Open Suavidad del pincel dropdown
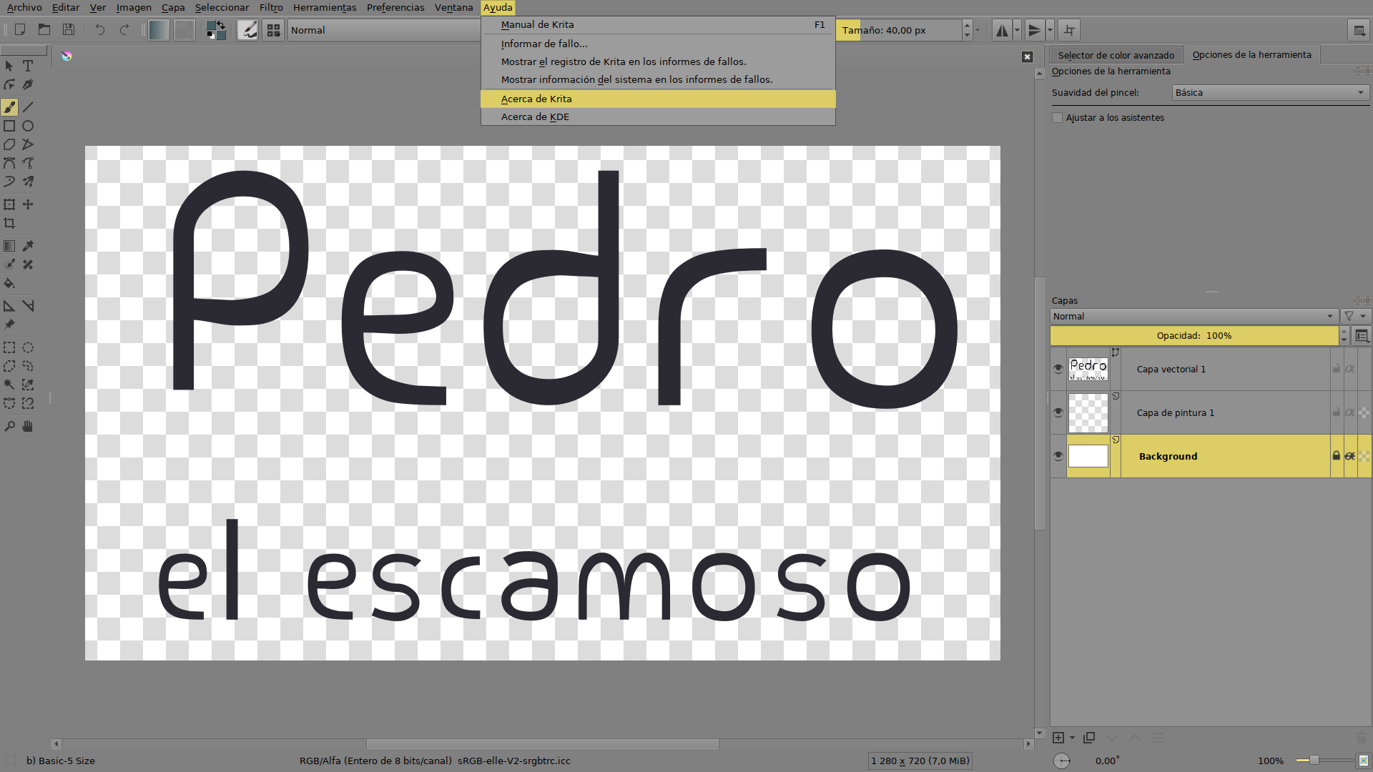This screenshot has height=772, width=1373. (1270, 93)
